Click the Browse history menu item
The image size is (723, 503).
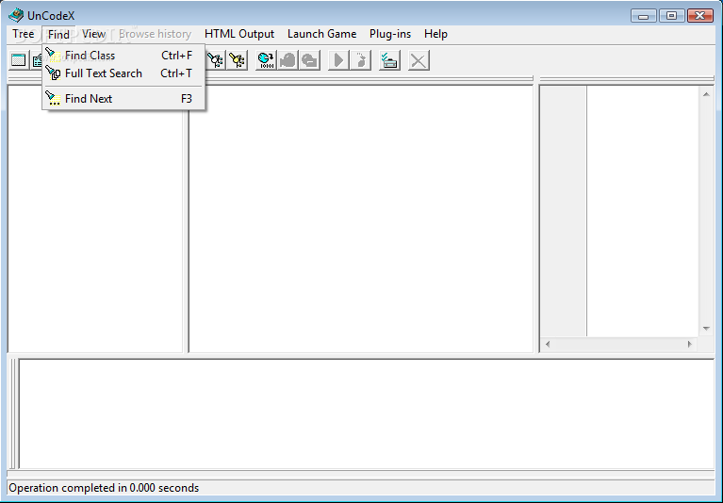(x=155, y=34)
